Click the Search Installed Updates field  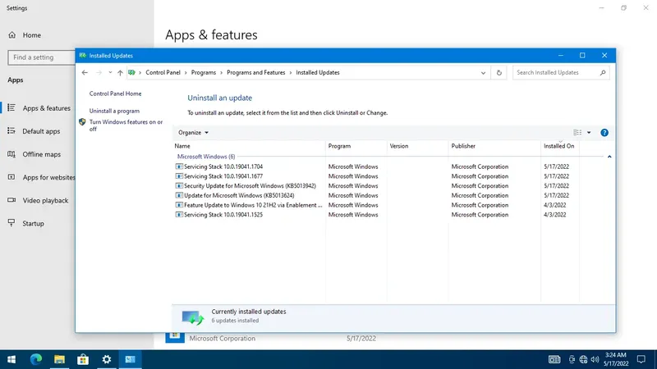pos(558,73)
